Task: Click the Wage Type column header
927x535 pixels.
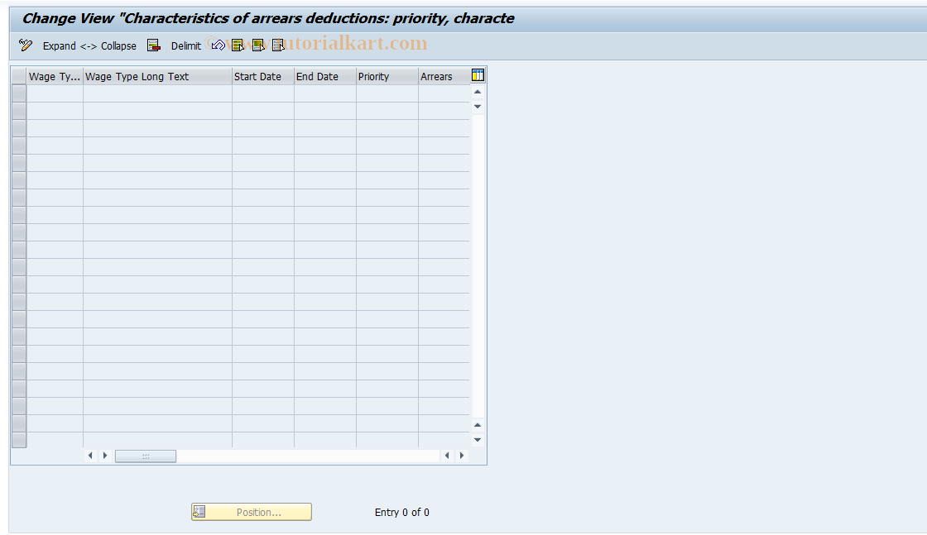Action: tap(55, 77)
